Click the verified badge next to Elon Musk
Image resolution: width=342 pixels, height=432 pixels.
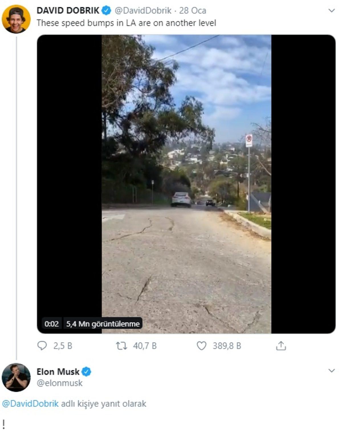[x=86, y=372]
